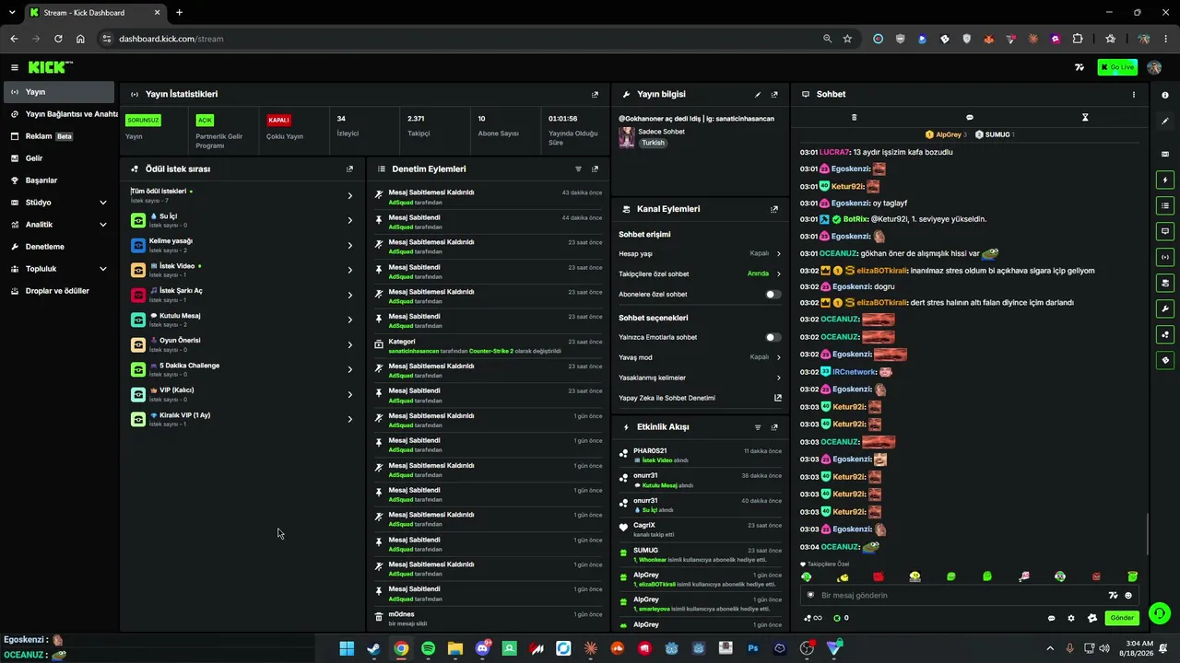1180x663 pixels.
Task: Open Droplar ve ödüller page
Action: [59, 291]
